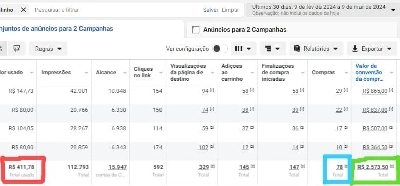Image resolution: width=400 pixels, height=186 pixels.
Task: Open the Regras dropdown
Action: point(48,49)
